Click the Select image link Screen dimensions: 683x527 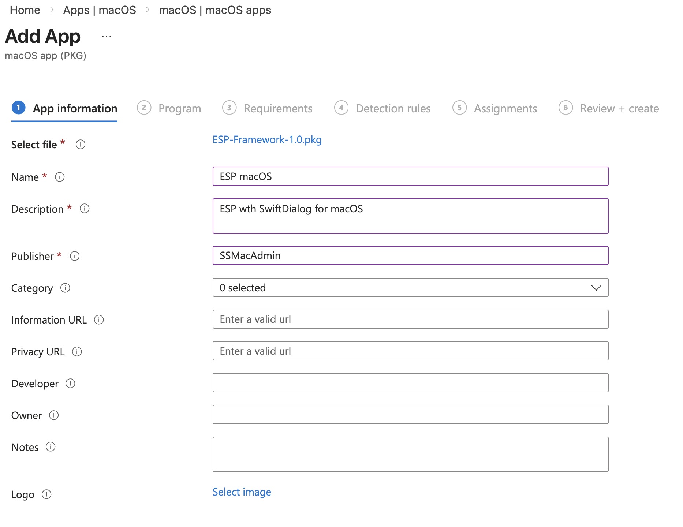[x=242, y=492]
